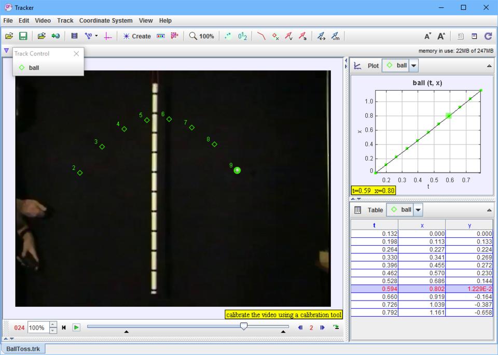Screen dimensions: 498x355
Task: Open the clip settings filmstrip icon
Action: (x=74, y=36)
